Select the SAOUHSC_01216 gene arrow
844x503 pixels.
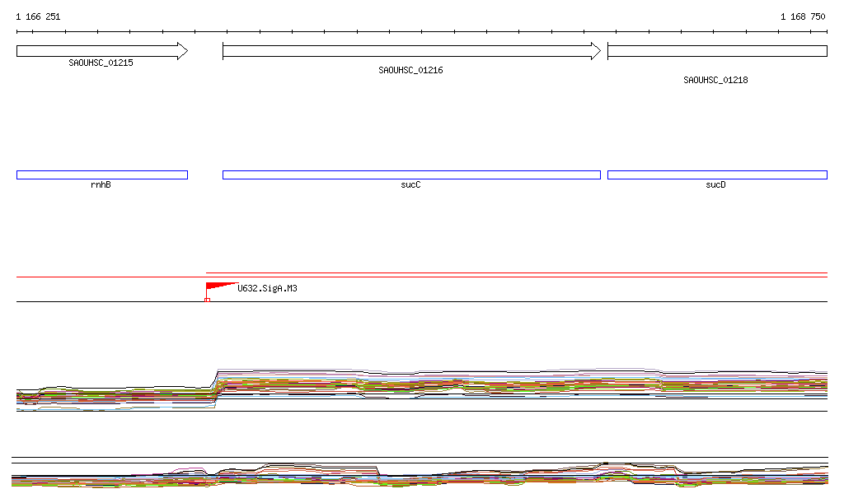click(x=411, y=51)
